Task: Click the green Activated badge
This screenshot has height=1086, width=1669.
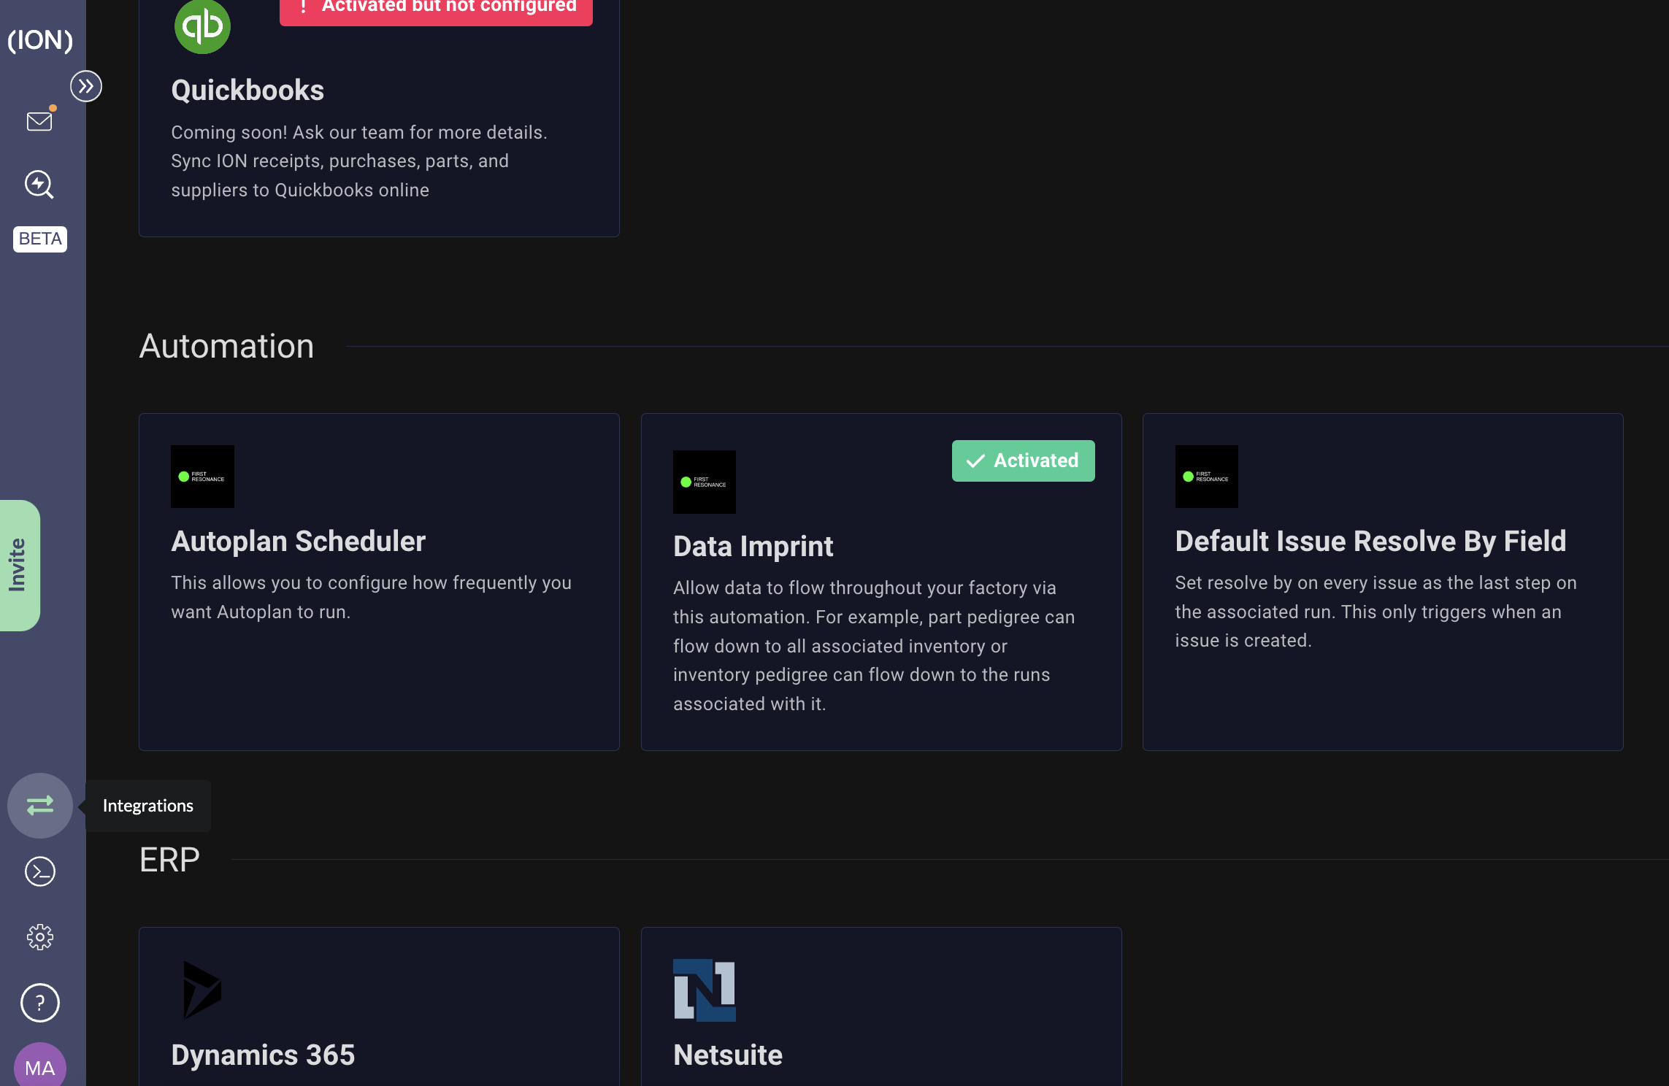Action: click(1023, 461)
